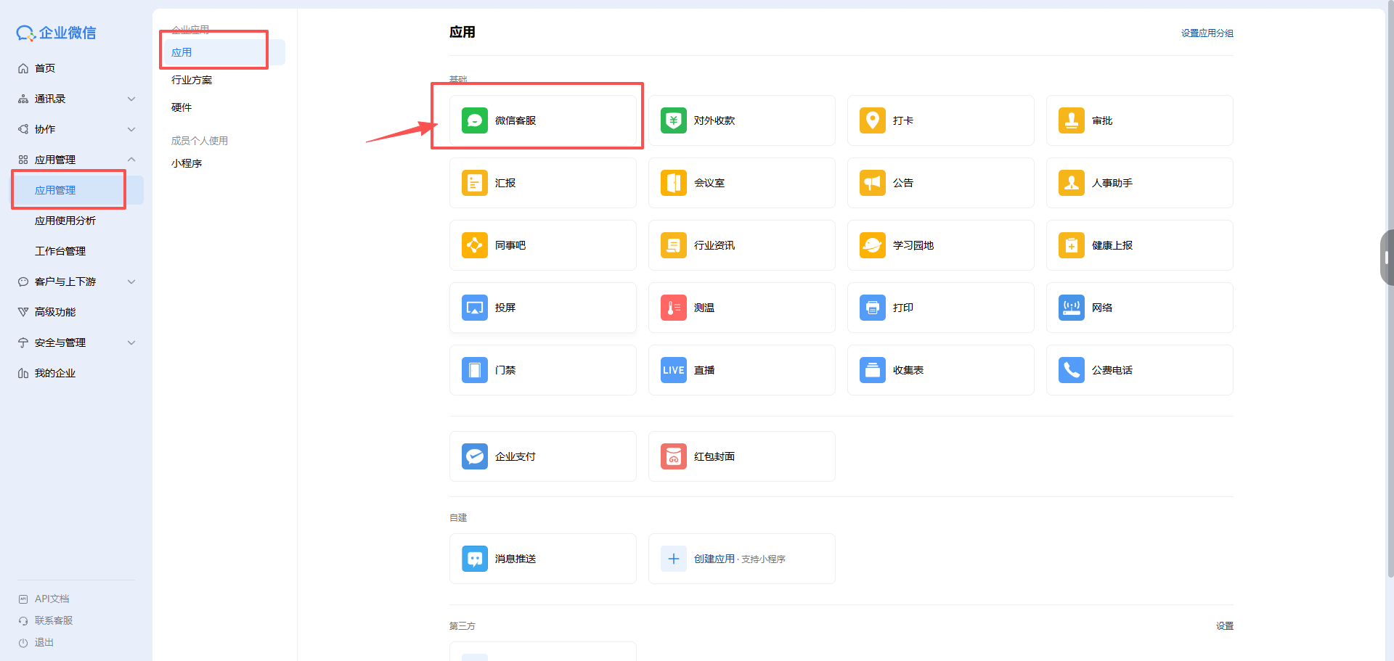Screen dimensions: 1394x661
Task: Click the 学习园地 label text
Action: pyautogui.click(x=913, y=245)
